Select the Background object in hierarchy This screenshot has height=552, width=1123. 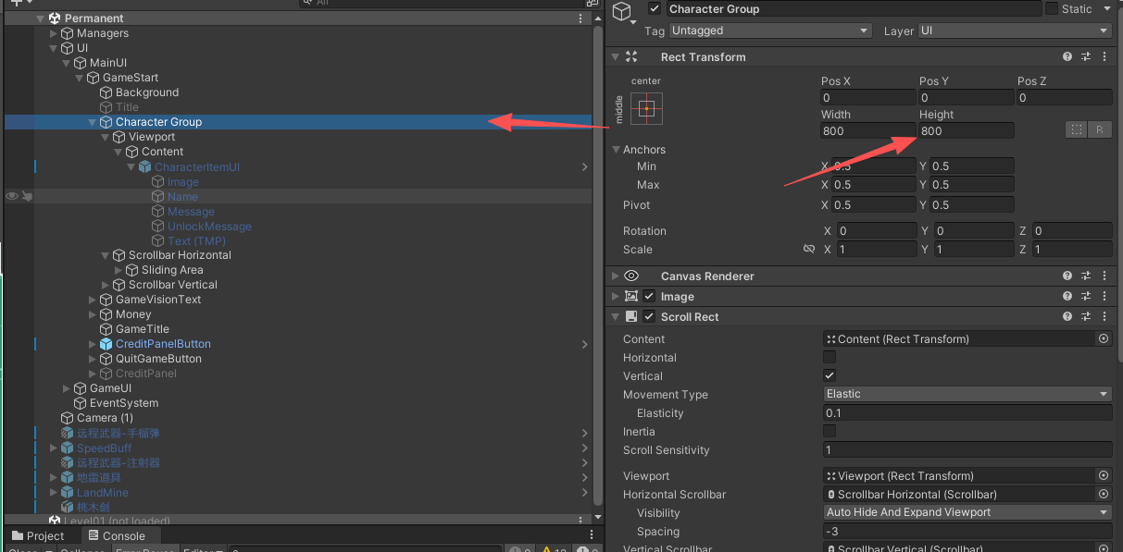(x=147, y=92)
